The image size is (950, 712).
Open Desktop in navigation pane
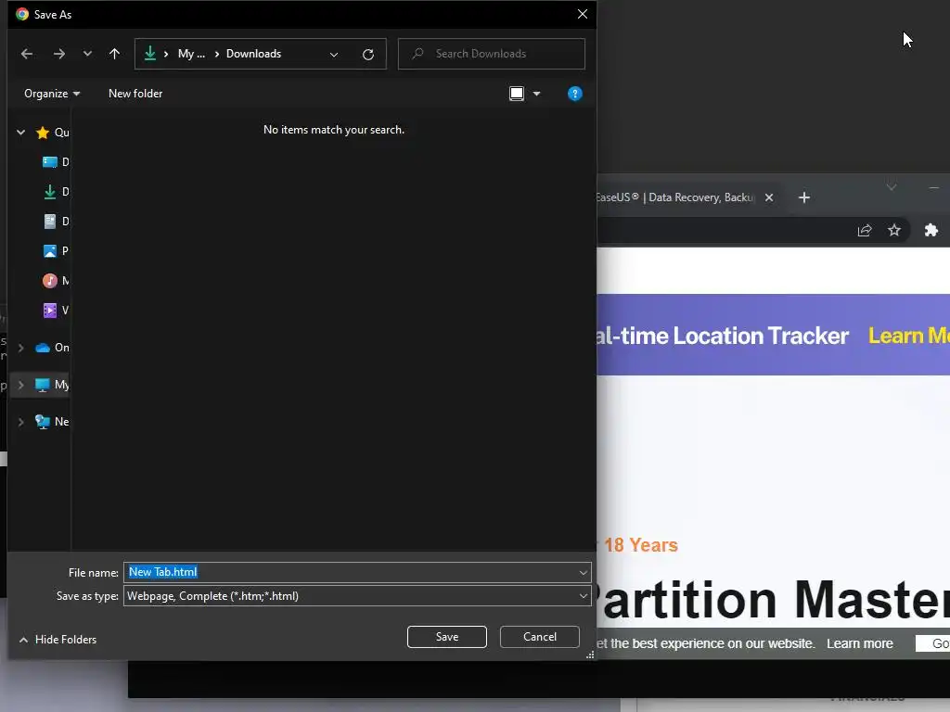coord(56,162)
